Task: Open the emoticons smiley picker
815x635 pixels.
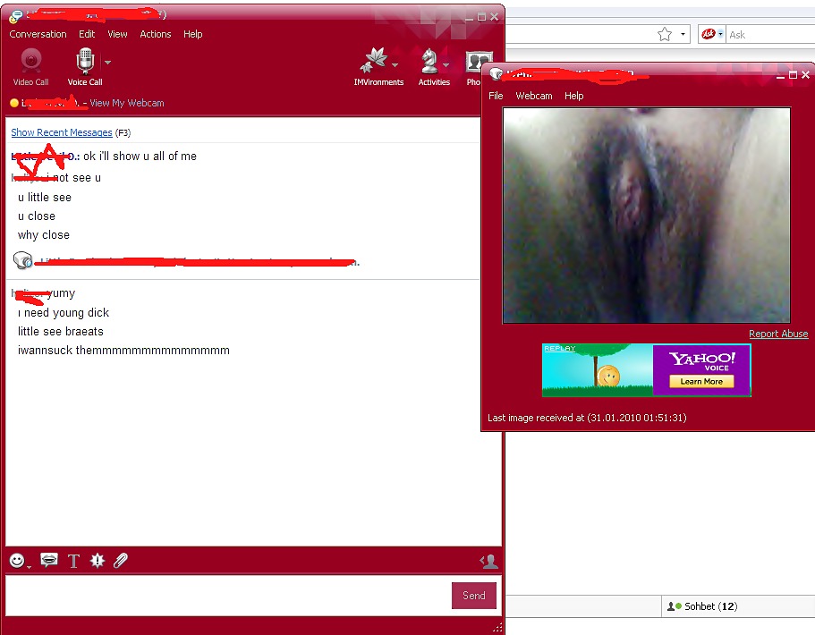Action: click(17, 560)
